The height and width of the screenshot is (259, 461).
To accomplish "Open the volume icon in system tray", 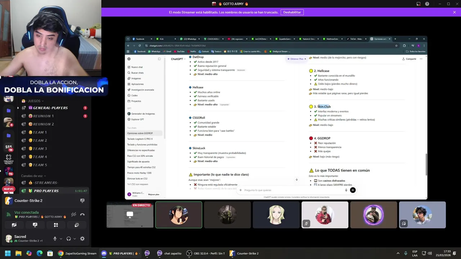I will pos(429,253).
